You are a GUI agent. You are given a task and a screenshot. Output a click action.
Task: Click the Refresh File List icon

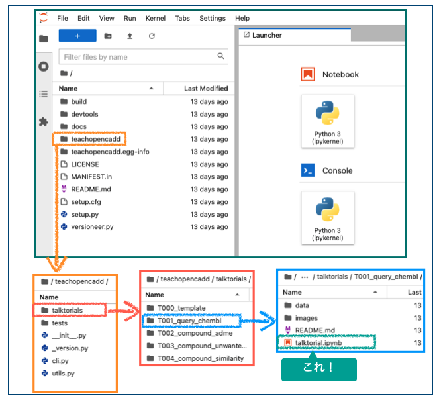pyautogui.click(x=152, y=36)
